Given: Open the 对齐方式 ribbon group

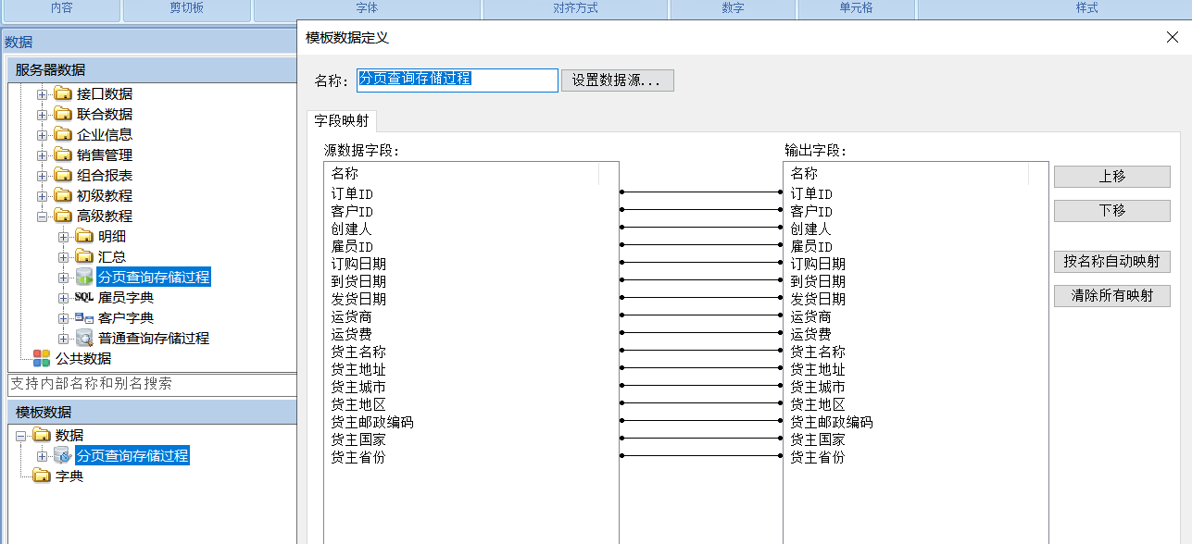Looking at the screenshot, I should click(x=575, y=8).
